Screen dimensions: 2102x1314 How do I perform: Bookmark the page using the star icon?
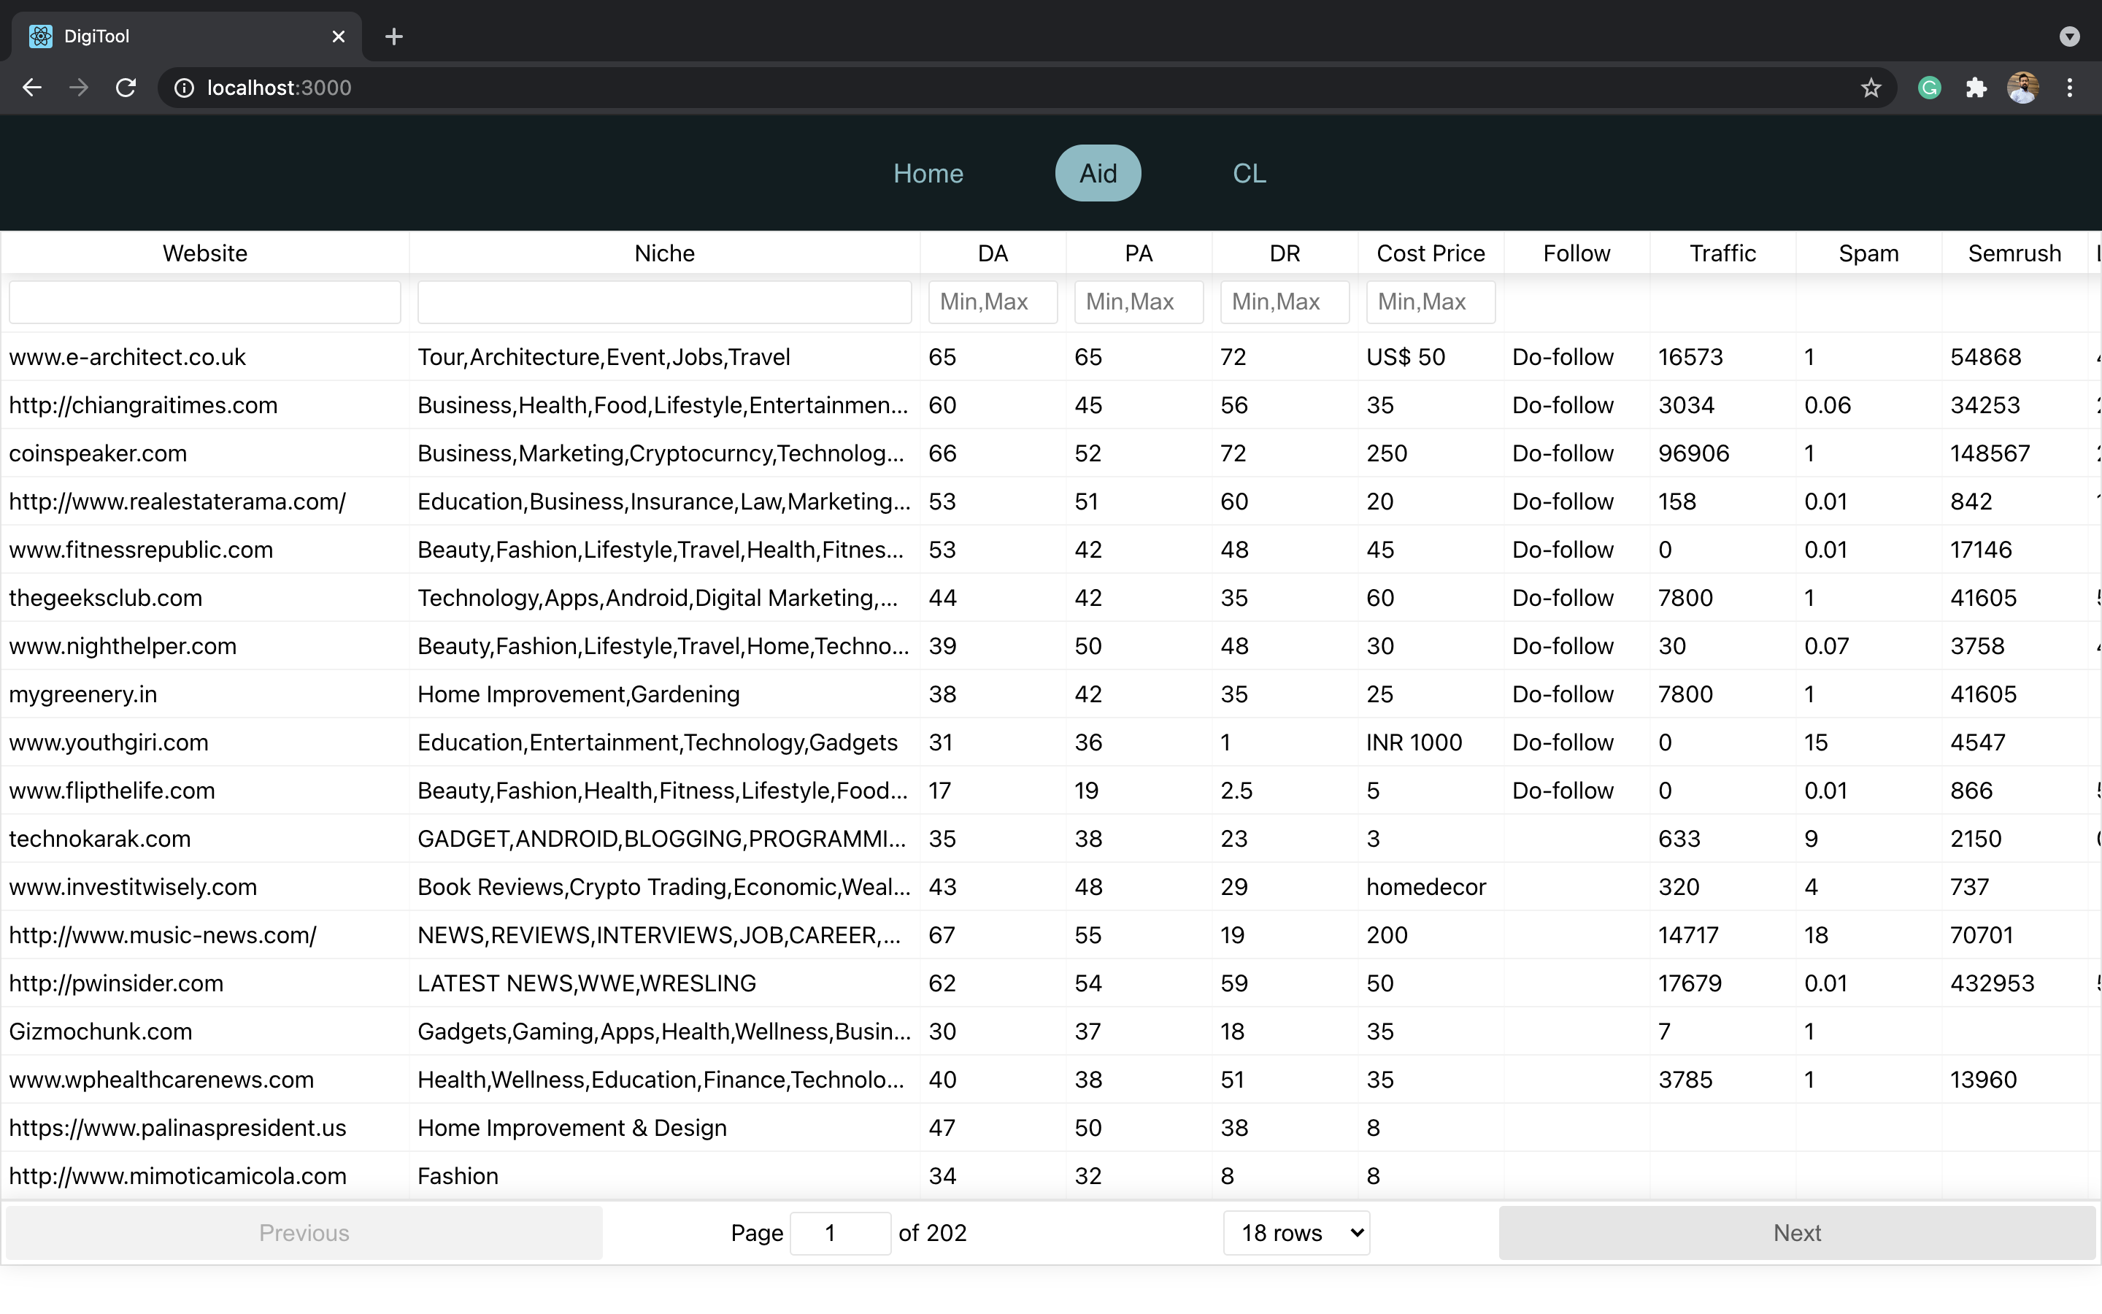tap(1871, 87)
